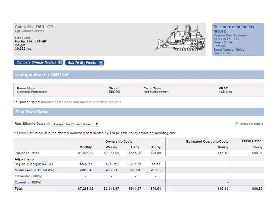The width and height of the screenshot is (279, 214).
Task: Click the published FHWA rate $90.31
Action: [257, 153]
